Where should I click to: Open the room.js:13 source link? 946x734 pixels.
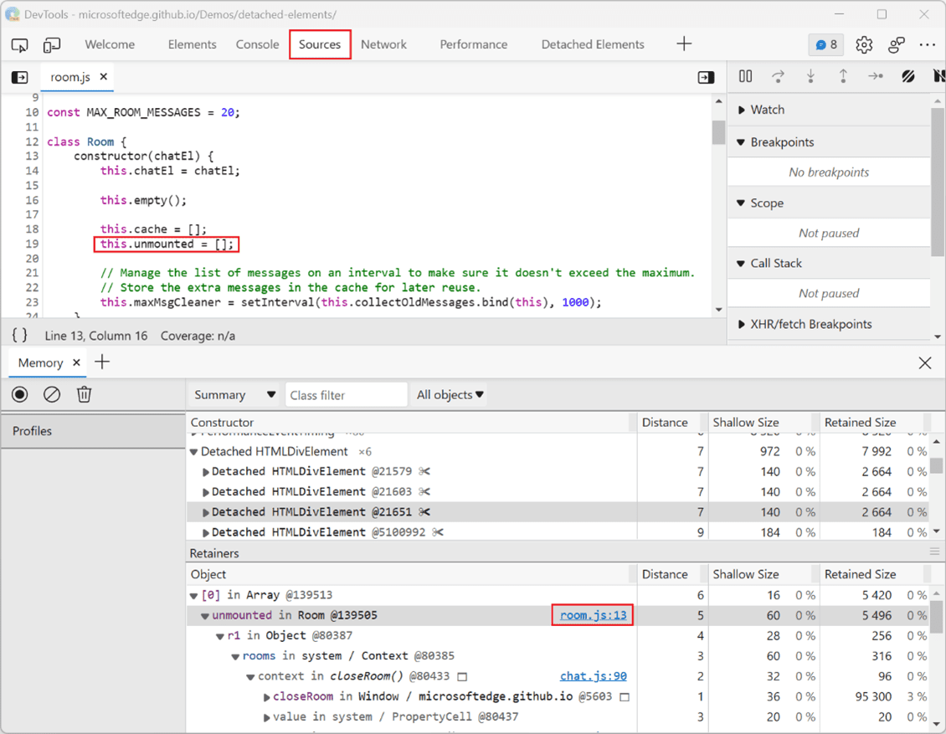click(593, 615)
